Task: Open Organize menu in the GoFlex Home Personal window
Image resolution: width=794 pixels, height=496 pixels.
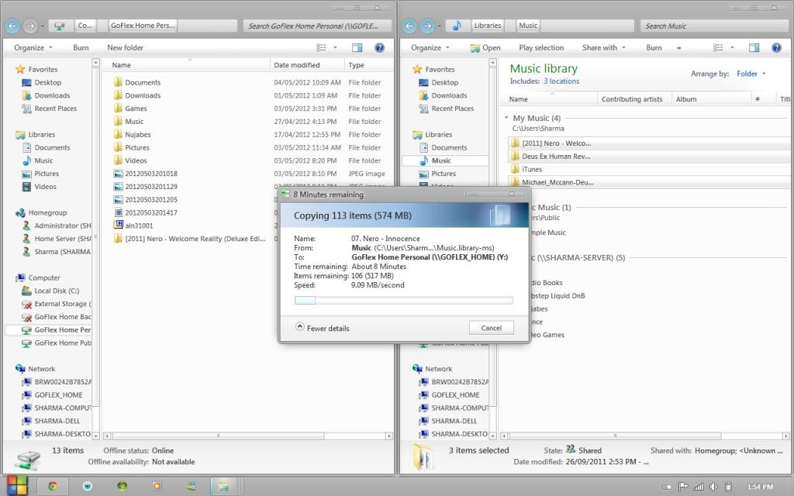Action: coord(33,47)
